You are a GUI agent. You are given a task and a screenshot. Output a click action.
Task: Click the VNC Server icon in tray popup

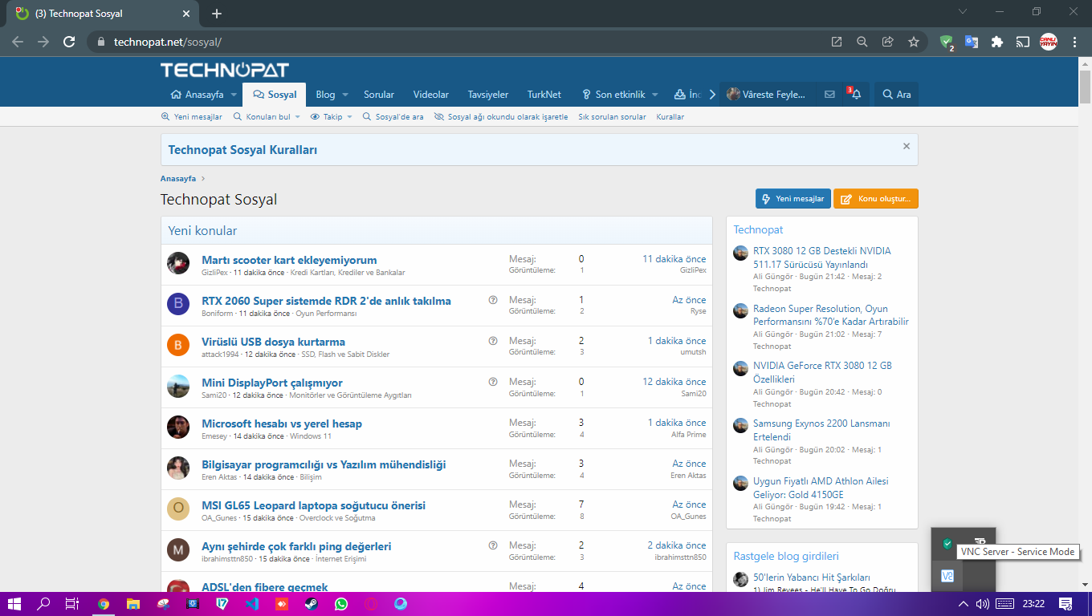coord(947,575)
